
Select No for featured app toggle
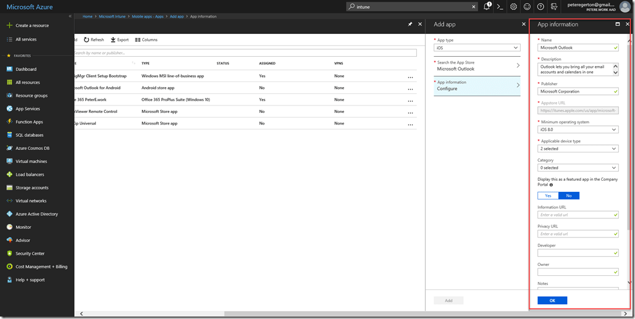(569, 196)
